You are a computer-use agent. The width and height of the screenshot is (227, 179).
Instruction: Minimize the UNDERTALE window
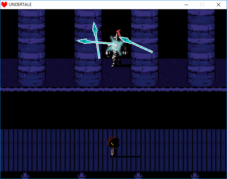(x=186, y=5)
